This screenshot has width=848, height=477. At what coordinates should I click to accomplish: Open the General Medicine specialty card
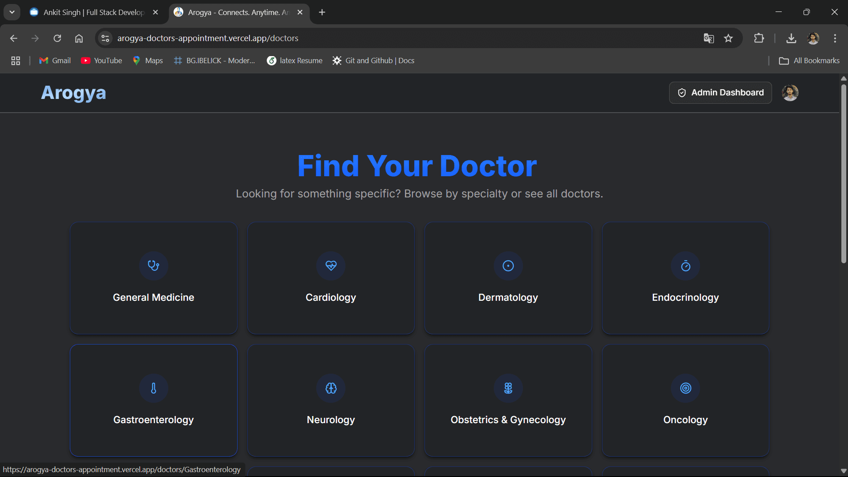(153, 278)
